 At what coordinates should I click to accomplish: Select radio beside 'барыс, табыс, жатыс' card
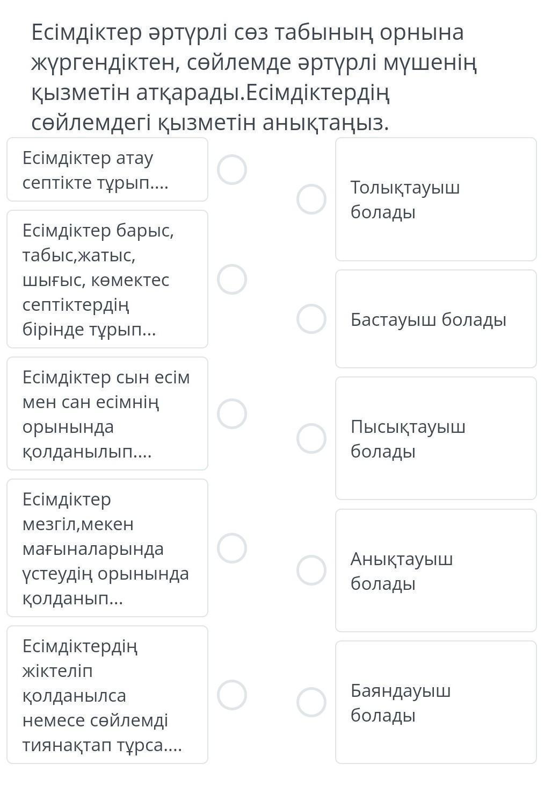click(x=232, y=280)
